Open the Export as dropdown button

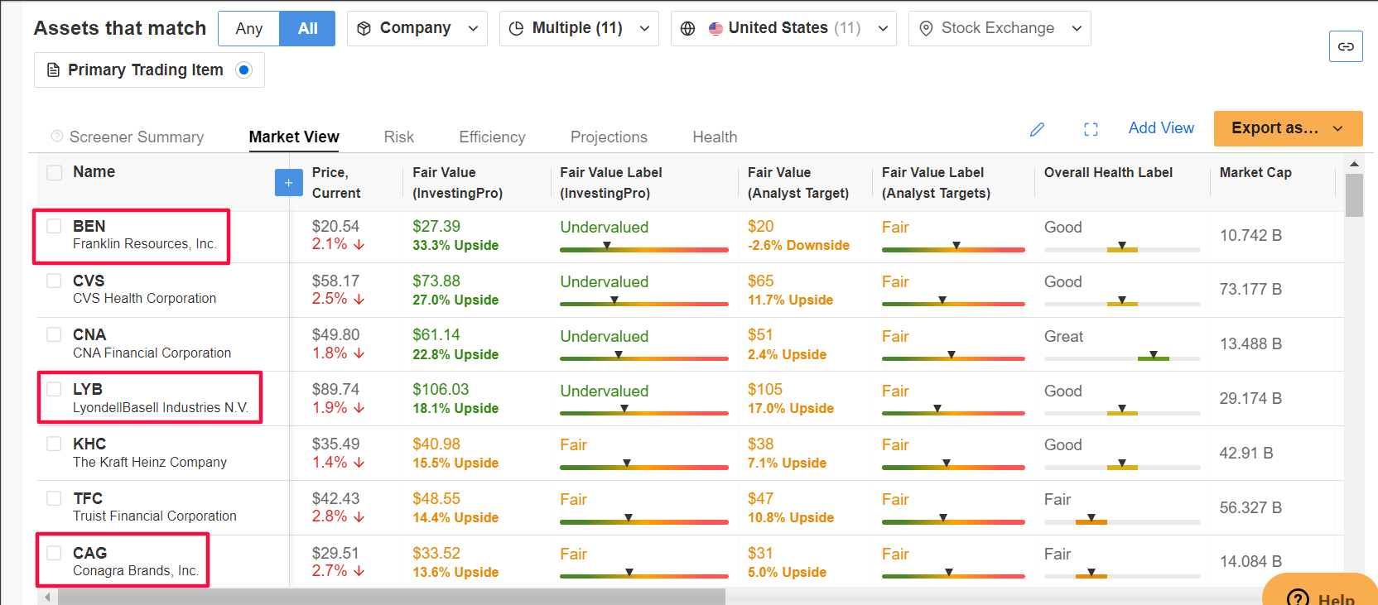pos(1288,128)
